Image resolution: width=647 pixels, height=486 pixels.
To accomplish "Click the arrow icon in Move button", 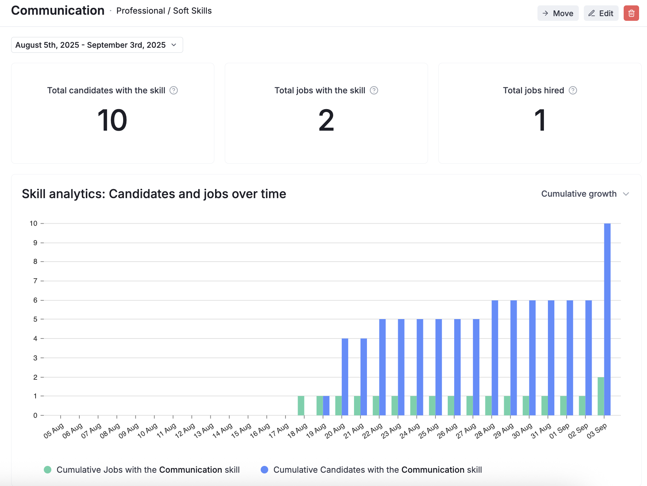I will pos(545,13).
